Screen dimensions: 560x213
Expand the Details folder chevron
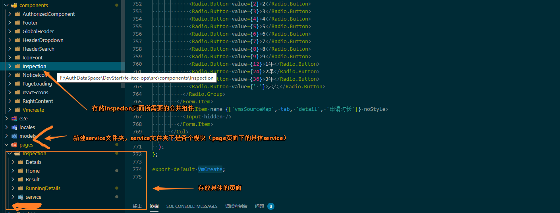(13, 162)
